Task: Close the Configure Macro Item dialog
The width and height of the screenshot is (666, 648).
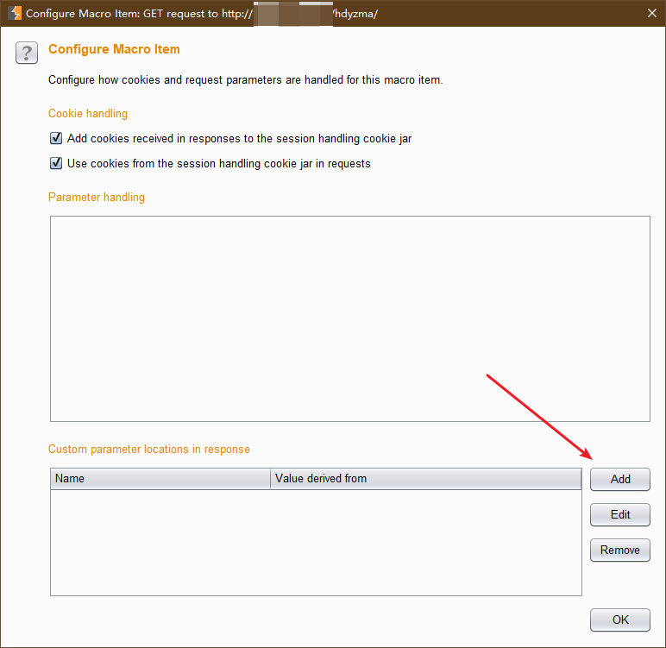Action: [x=651, y=13]
